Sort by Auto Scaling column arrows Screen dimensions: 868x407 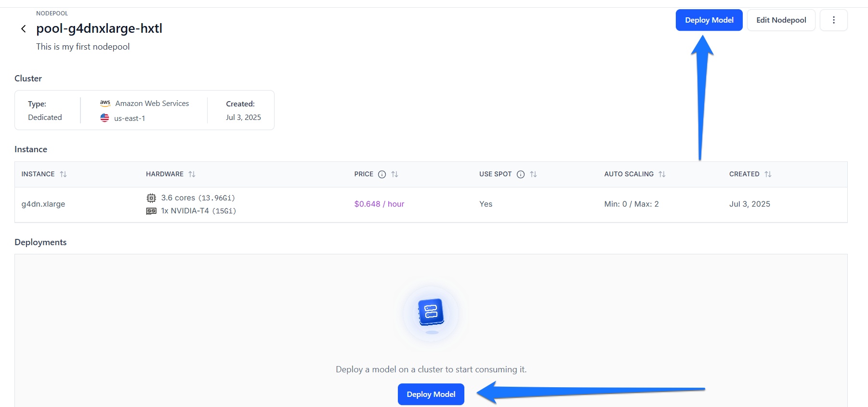(x=662, y=174)
